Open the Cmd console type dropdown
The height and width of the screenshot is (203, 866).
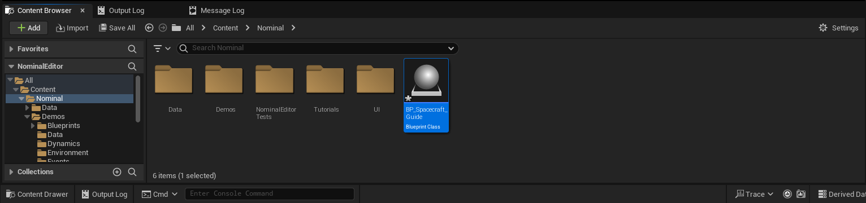tap(160, 194)
